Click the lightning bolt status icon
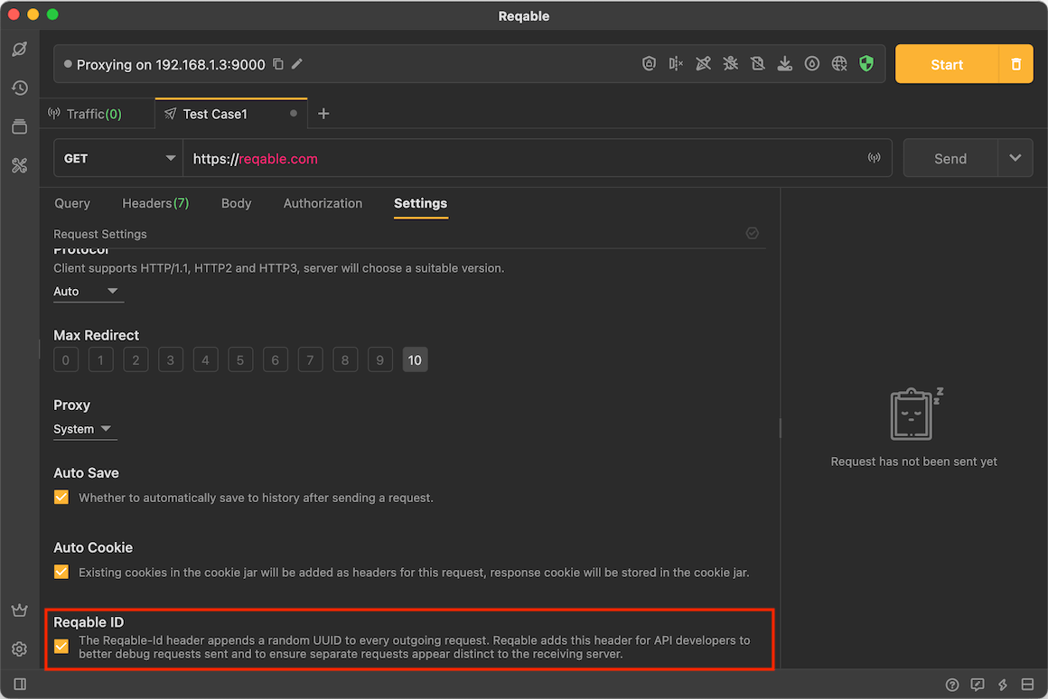 pyautogui.click(x=1003, y=685)
